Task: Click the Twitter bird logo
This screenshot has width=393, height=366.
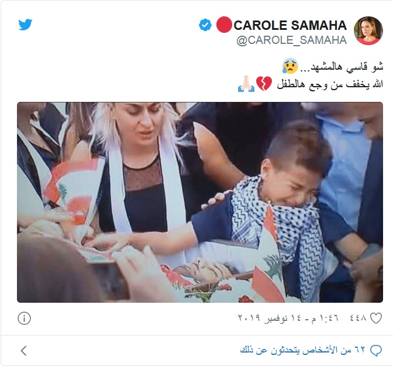Action: click(x=25, y=24)
